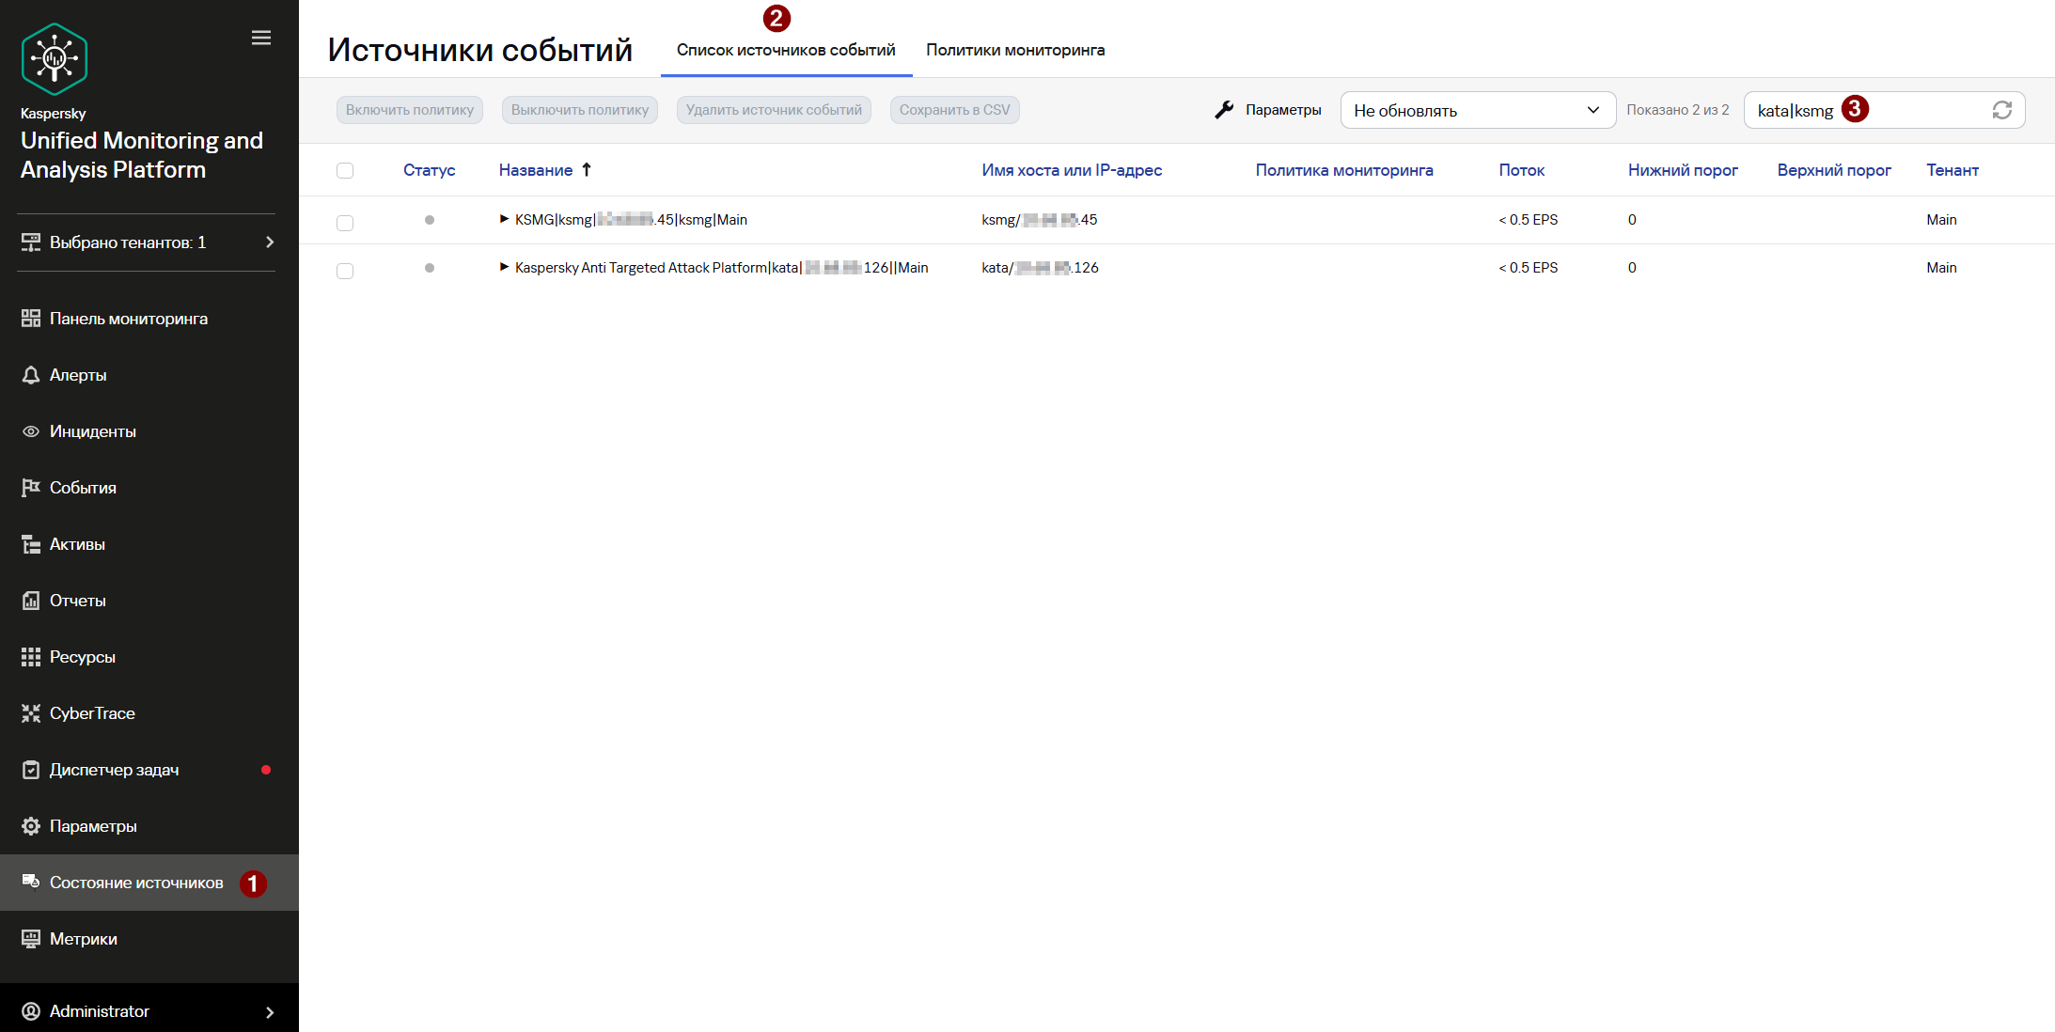Click the Панель мониторинга dashboard icon
Image resolution: width=2055 pixels, height=1032 pixels.
[x=31, y=319]
